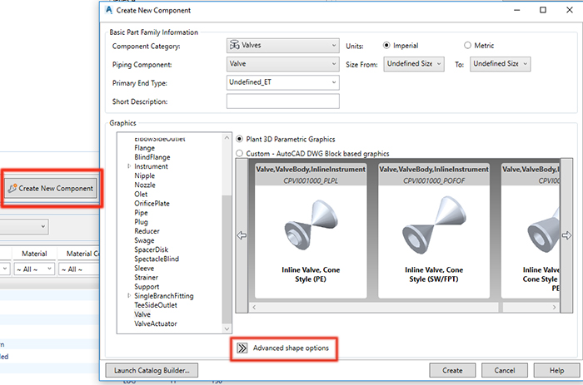Select Swage in the component tree
583x385 pixels.
pyautogui.click(x=144, y=240)
